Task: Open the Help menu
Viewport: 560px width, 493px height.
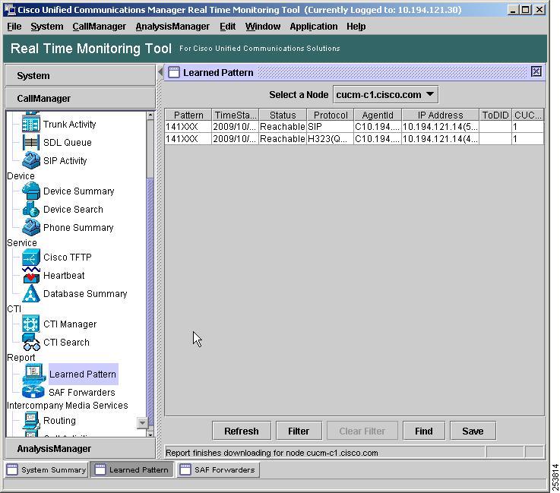Action: [356, 27]
